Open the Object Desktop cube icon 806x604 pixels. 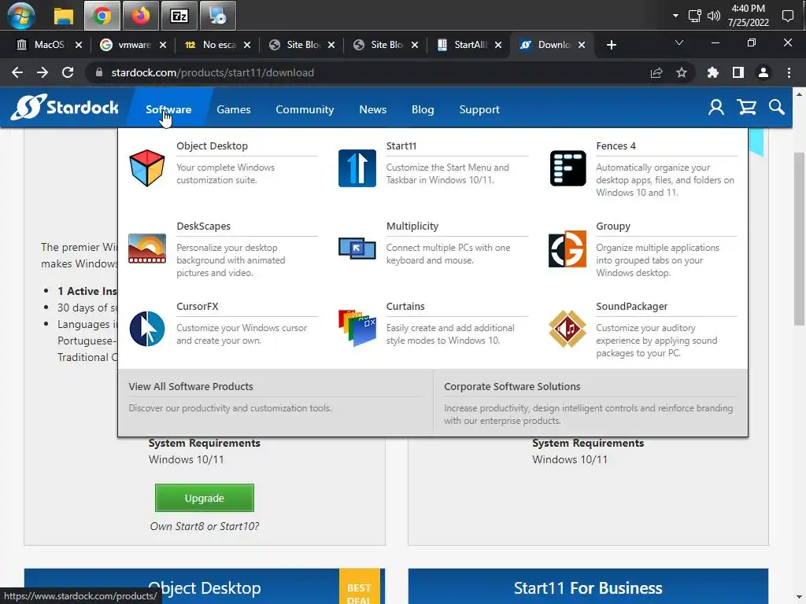147,168
